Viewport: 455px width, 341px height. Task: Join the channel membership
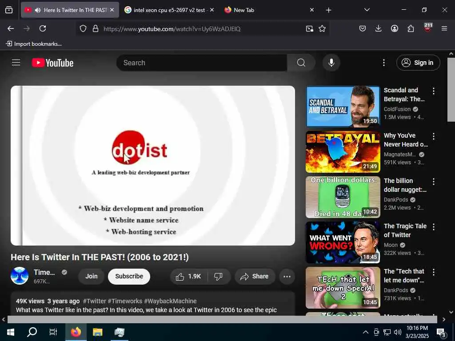click(x=92, y=276)
